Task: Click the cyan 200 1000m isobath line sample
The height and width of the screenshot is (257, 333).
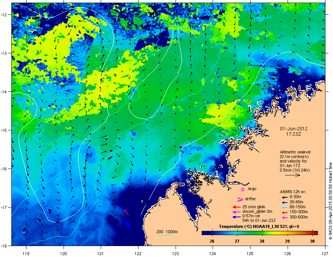Action: (164, 235)
